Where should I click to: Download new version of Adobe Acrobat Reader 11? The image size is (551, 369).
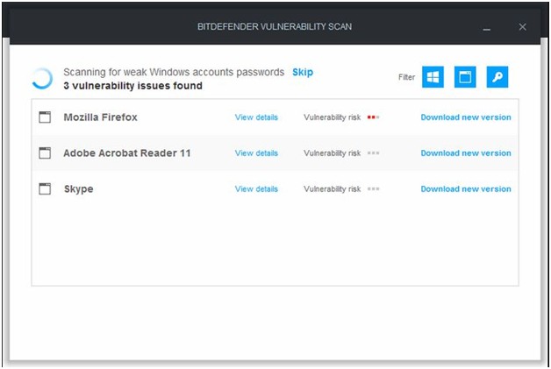[466, 153]
